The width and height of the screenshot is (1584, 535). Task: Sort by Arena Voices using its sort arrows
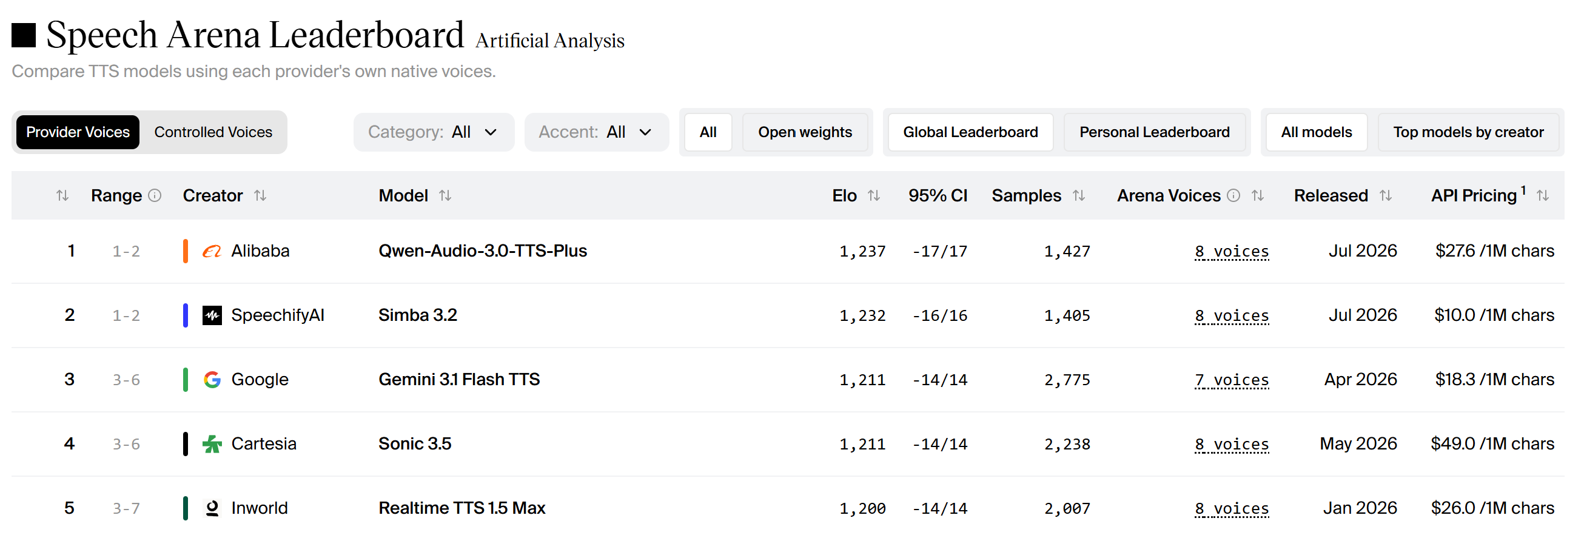click(1258, 195)
